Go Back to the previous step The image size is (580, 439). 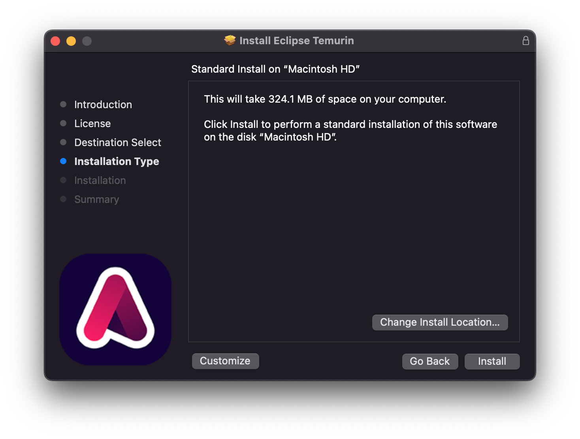(x=430, y=361)
